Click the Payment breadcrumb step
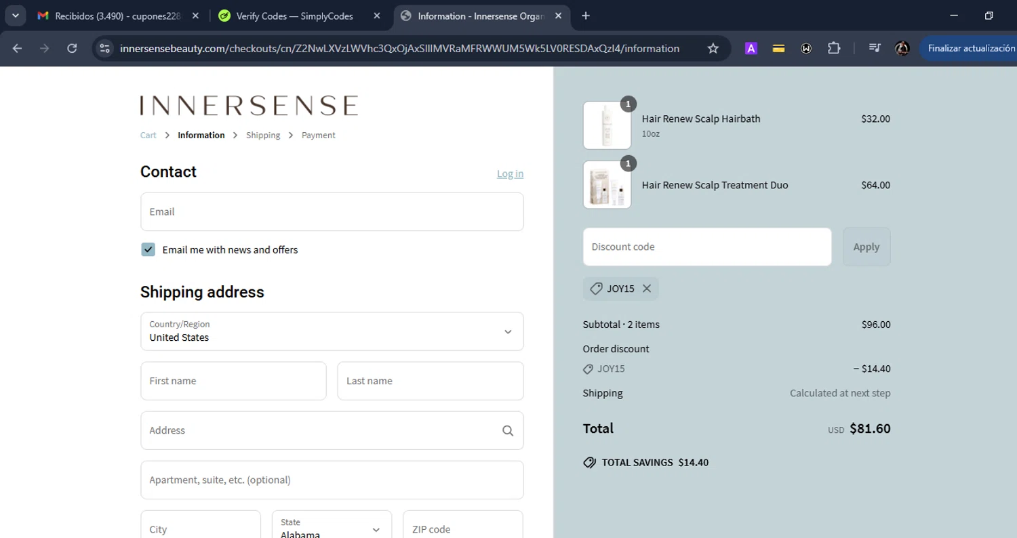1017x538 pixels. click(319, 136)
